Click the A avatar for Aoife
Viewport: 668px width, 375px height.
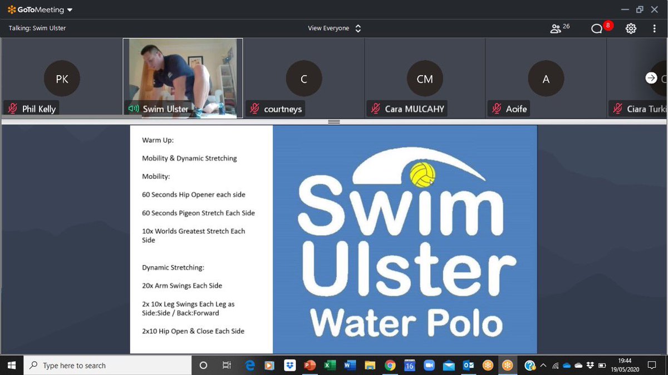pyautogui.click(x=546, y=79)
